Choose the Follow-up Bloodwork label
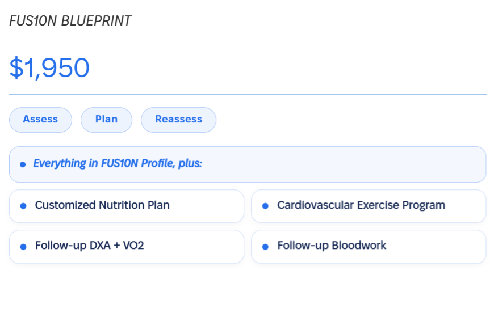The width and height of the screenshot is (494, 317). click(x=332, y=245)
